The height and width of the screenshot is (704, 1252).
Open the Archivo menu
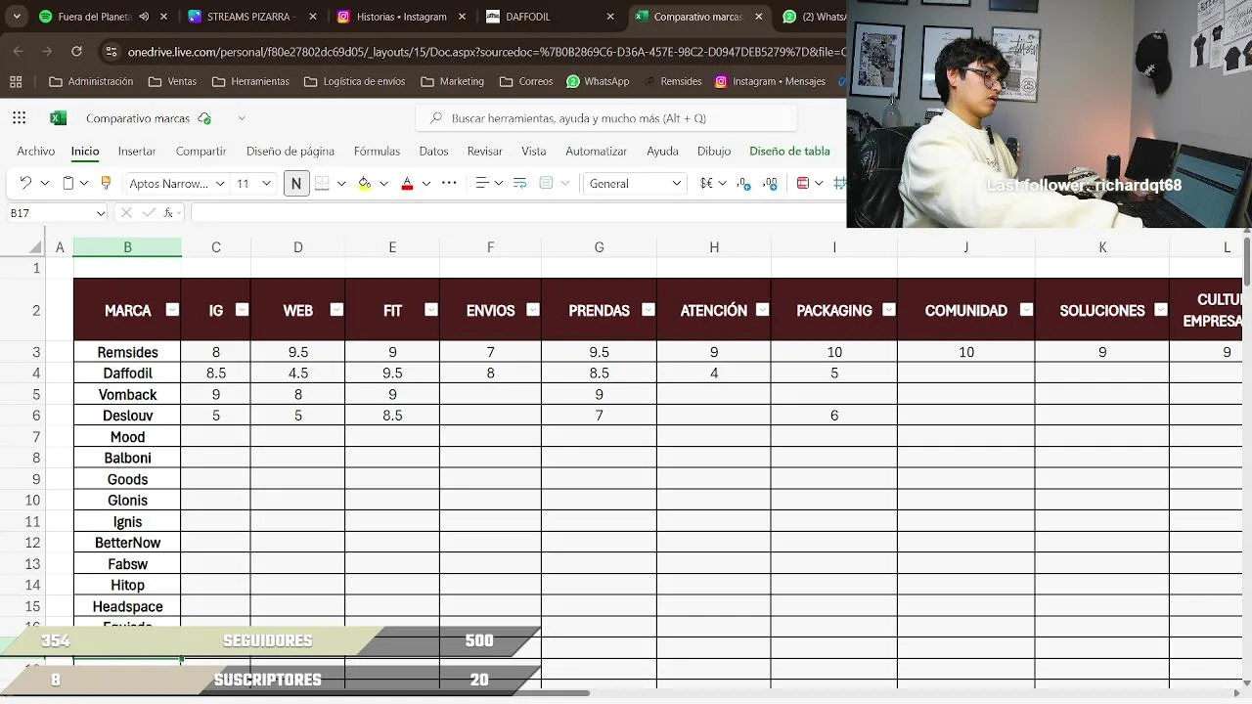point(36,151)
